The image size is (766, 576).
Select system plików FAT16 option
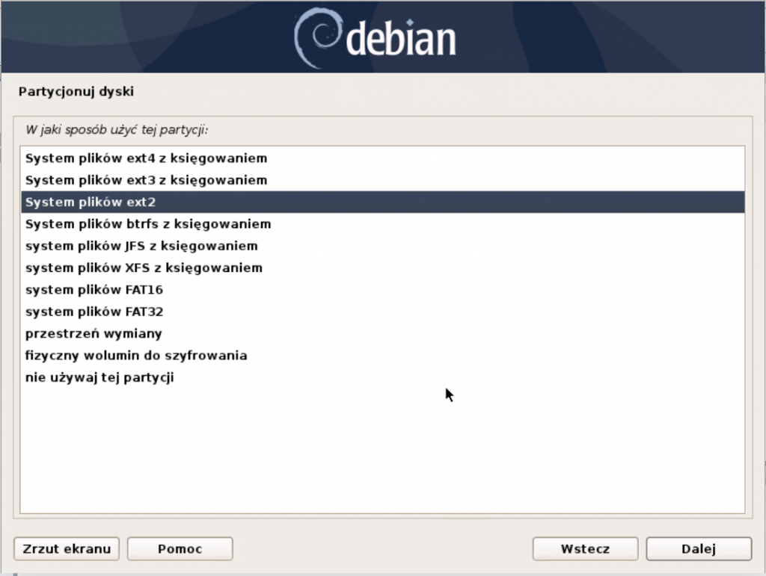(x=94, y=290)
